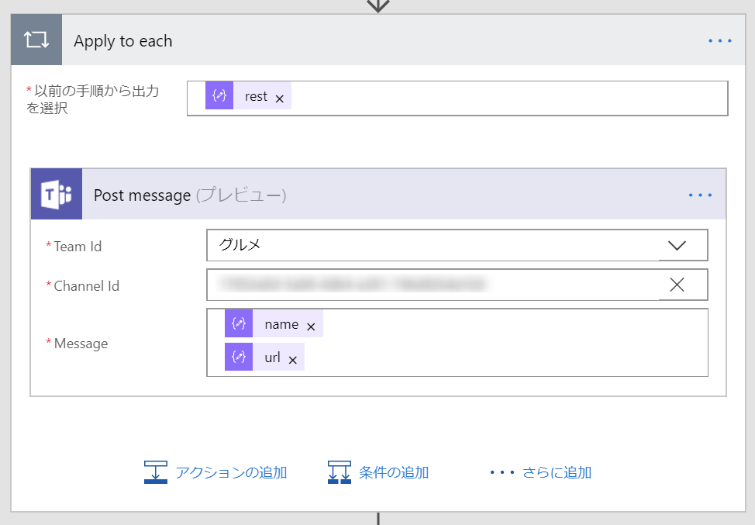Collapse the Post message header

point(378,194)
